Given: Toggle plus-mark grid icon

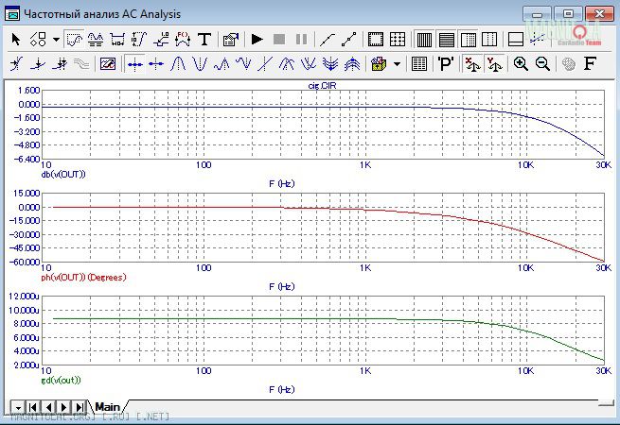Looking at the screenshot, I should 398,40.
